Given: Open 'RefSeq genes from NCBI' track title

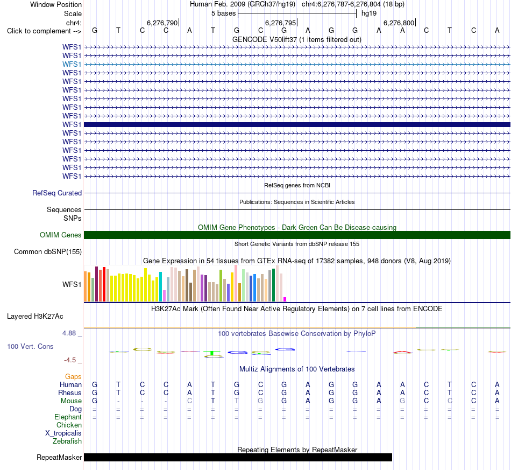Looking at the screenshot, I should (x=297, y=185).
